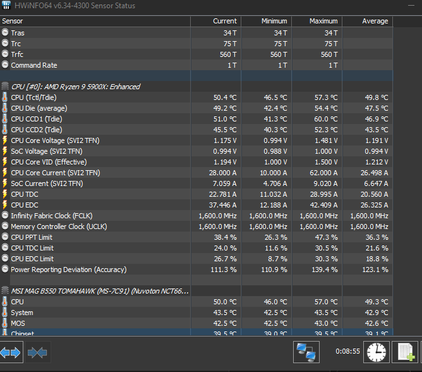
Task: Click lightning icon of CPU Core Voltage row
Action: pyautogui.click(x=4, y=140)
